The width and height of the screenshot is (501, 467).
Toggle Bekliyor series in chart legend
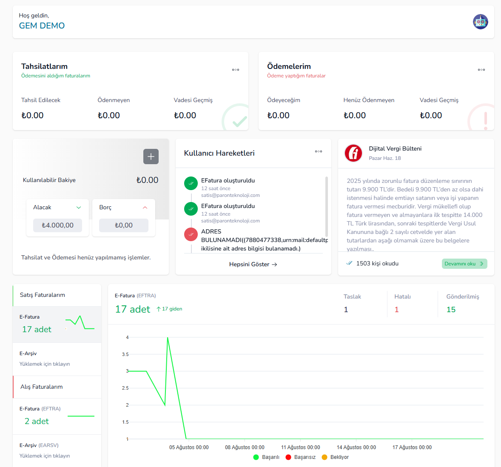coord(335,457)
